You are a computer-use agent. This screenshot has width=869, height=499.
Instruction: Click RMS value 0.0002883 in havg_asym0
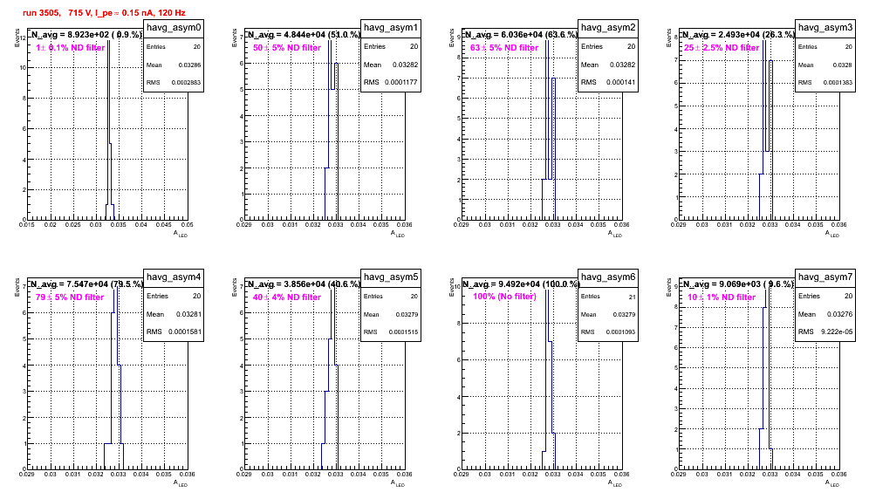[186, 83]
